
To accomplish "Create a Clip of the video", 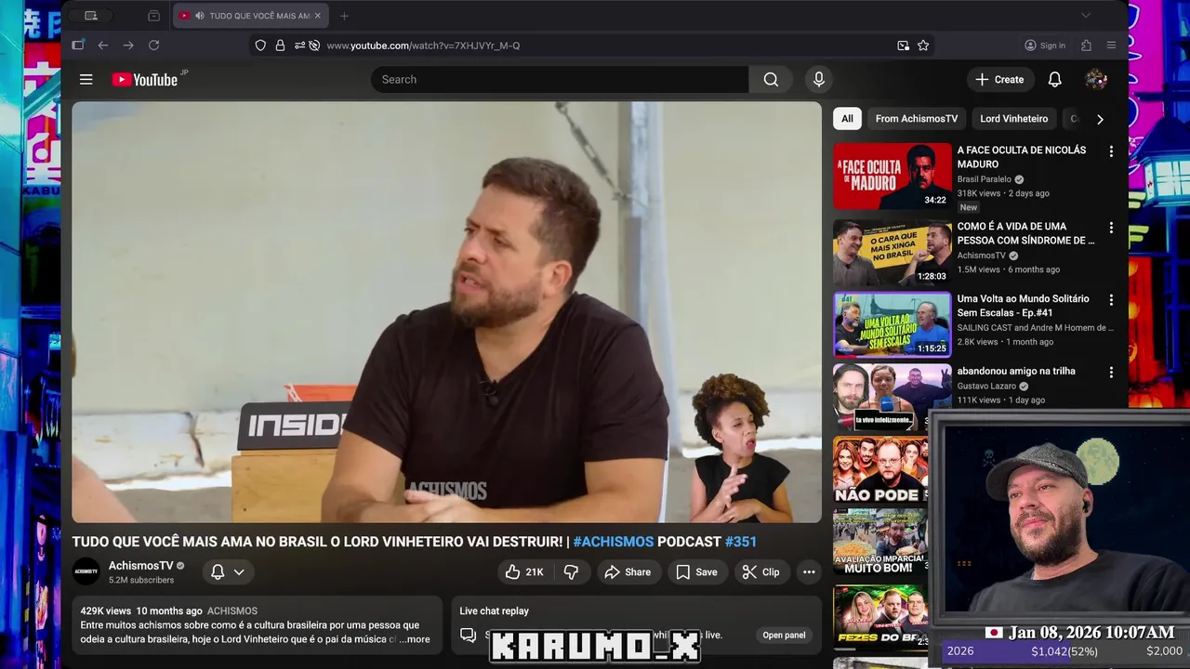I will click(760, 572).
